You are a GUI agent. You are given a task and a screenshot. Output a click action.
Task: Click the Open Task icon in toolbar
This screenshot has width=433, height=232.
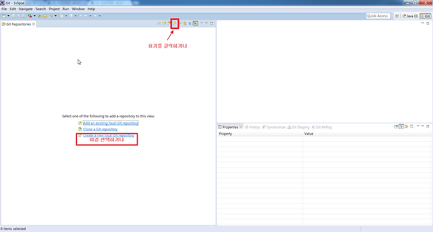(45, 16)
